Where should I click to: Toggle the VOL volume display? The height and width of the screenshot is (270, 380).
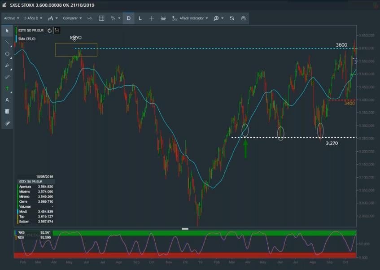pos(90,18)
